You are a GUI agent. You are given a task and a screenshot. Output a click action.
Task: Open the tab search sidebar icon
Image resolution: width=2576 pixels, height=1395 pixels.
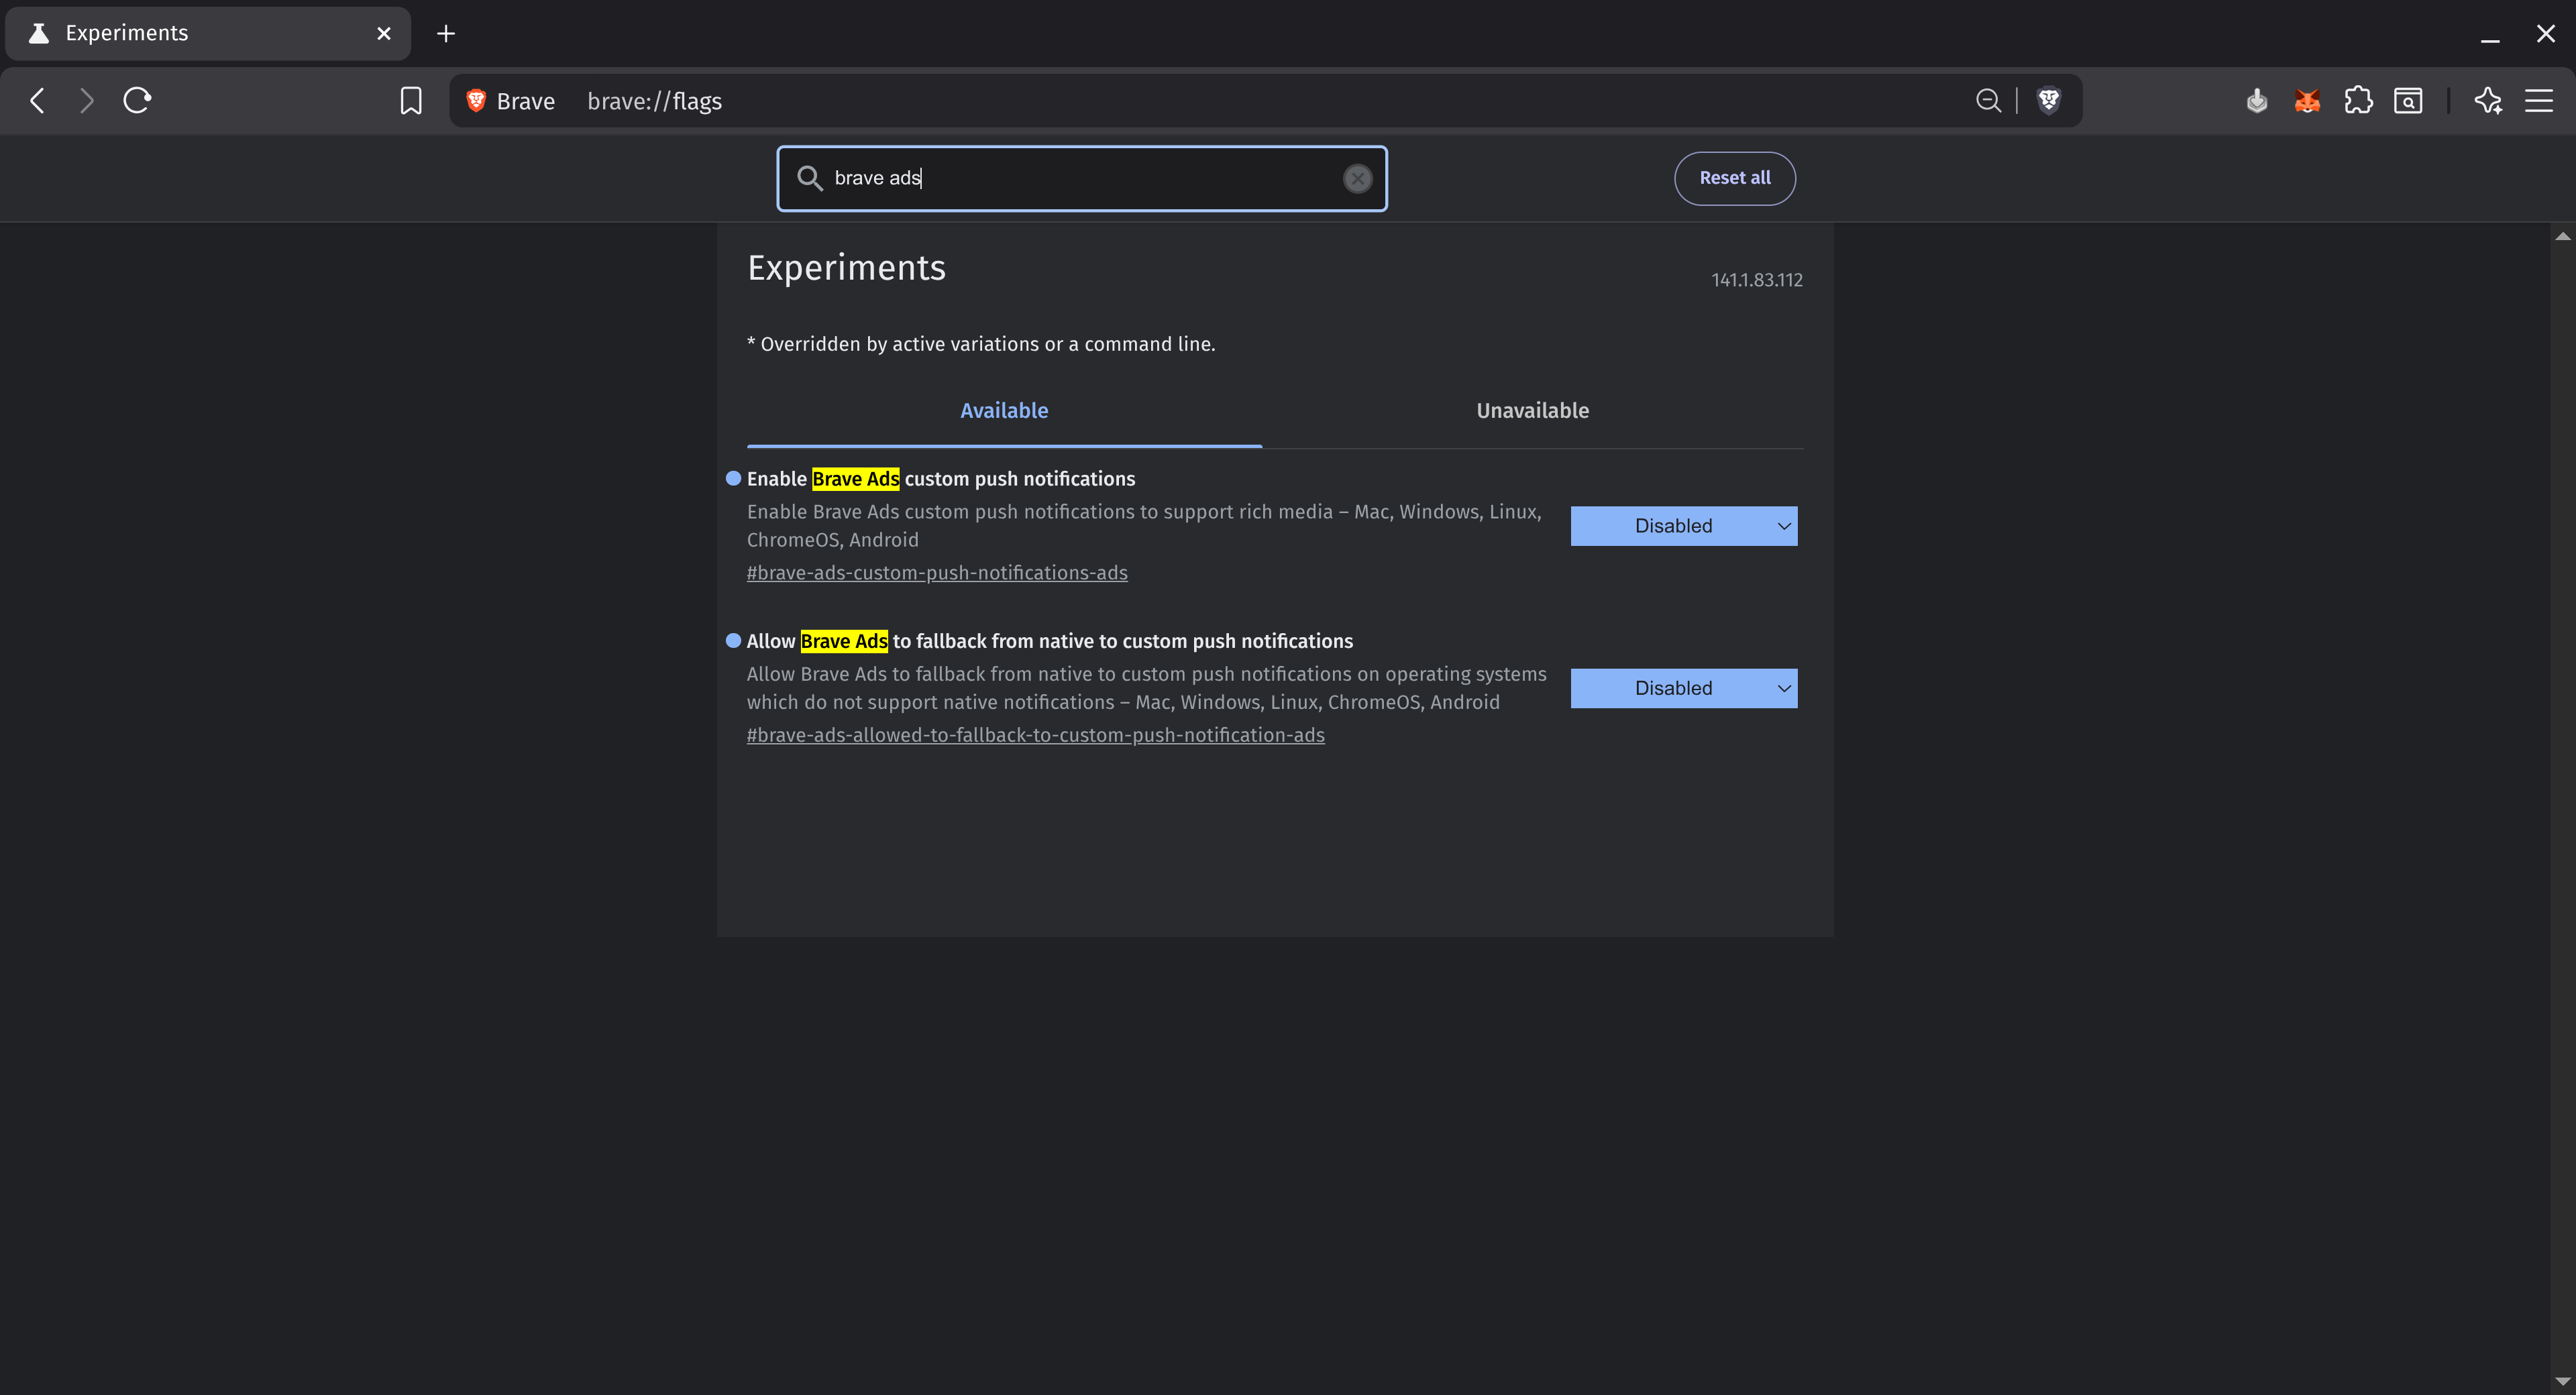(2408, 101)
